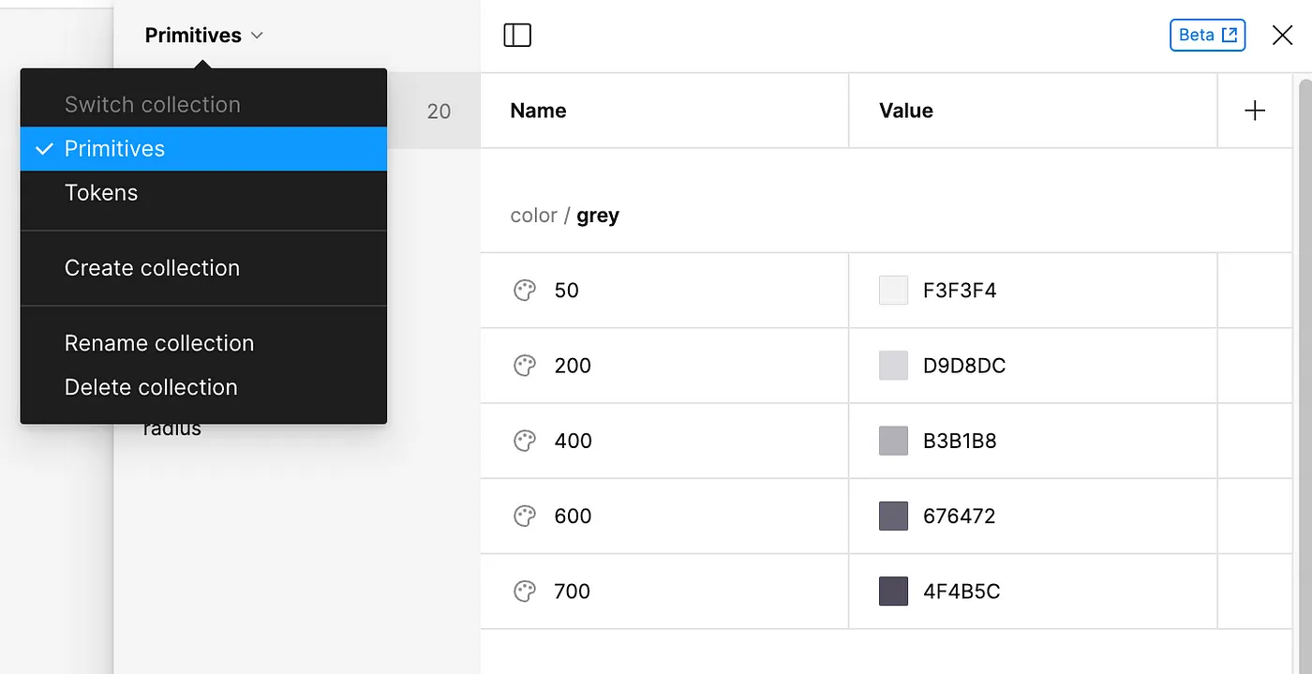Click palette icon beside variable 700

525,592
